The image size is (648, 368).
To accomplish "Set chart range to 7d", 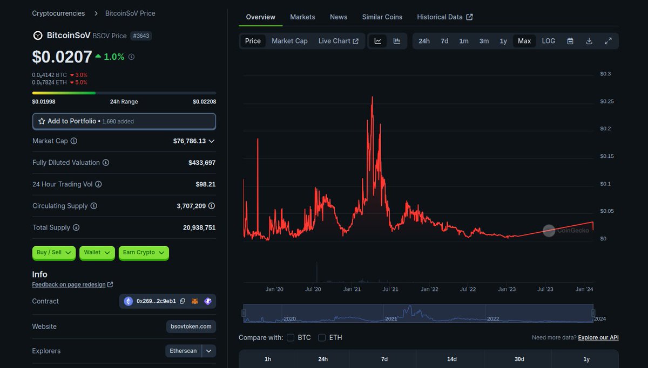I will pyautogui.click(x=444, y=41).
